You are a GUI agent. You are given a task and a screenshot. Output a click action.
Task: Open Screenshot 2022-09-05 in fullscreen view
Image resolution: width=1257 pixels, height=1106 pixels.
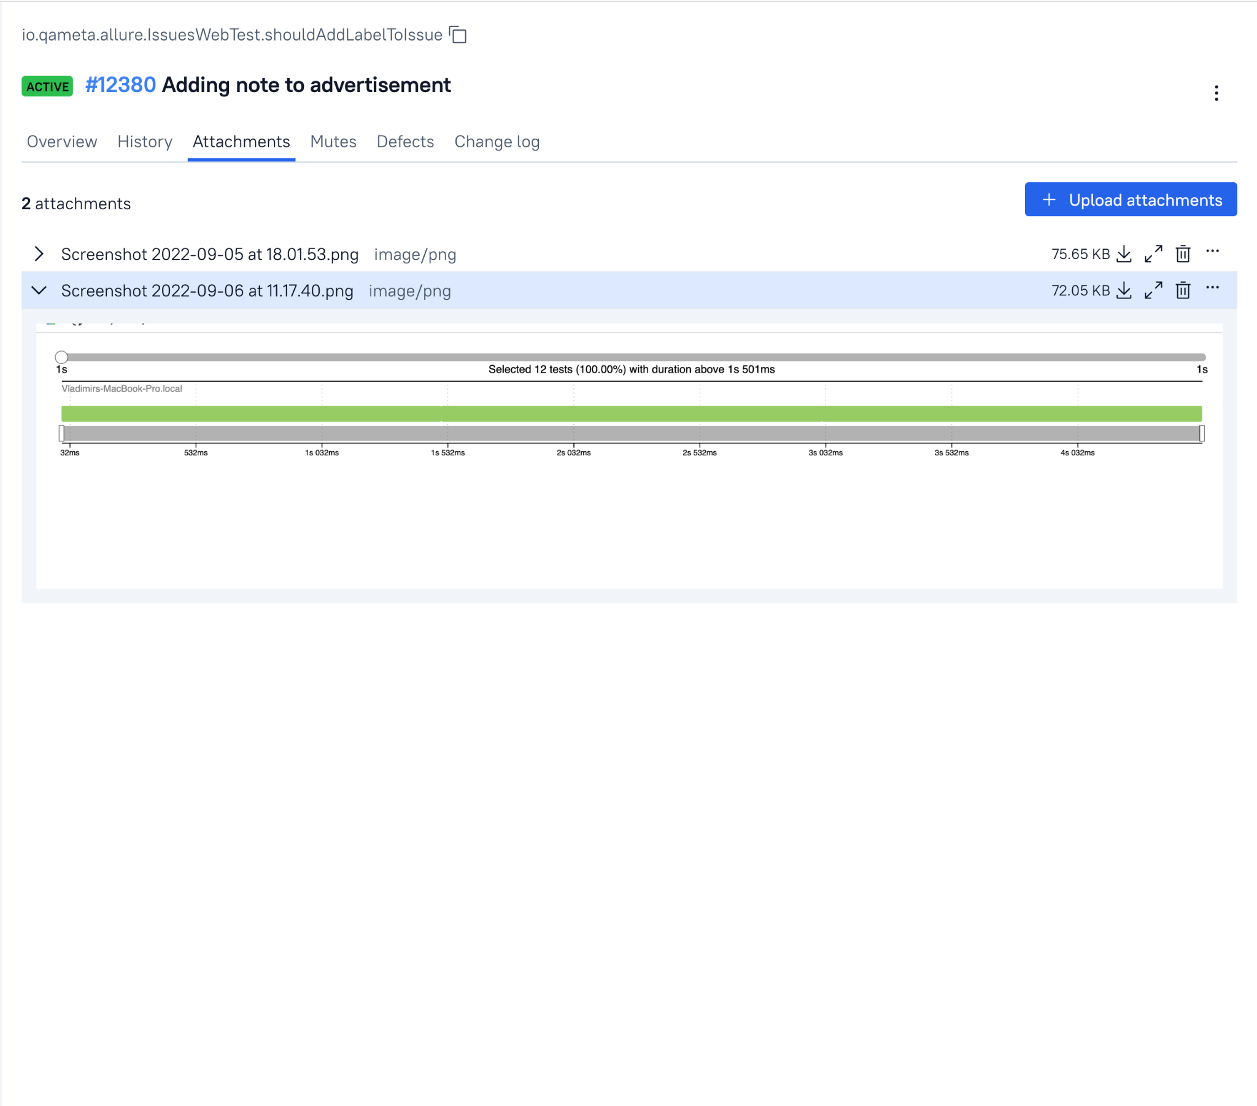click(1153, 254)
